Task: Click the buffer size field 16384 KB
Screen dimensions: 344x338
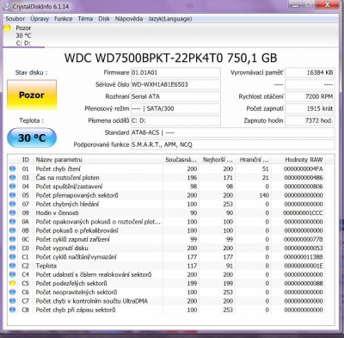Action: click(310, 72)
